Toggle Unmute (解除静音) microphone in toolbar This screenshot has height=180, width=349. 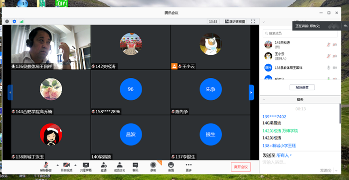point(46,167)
